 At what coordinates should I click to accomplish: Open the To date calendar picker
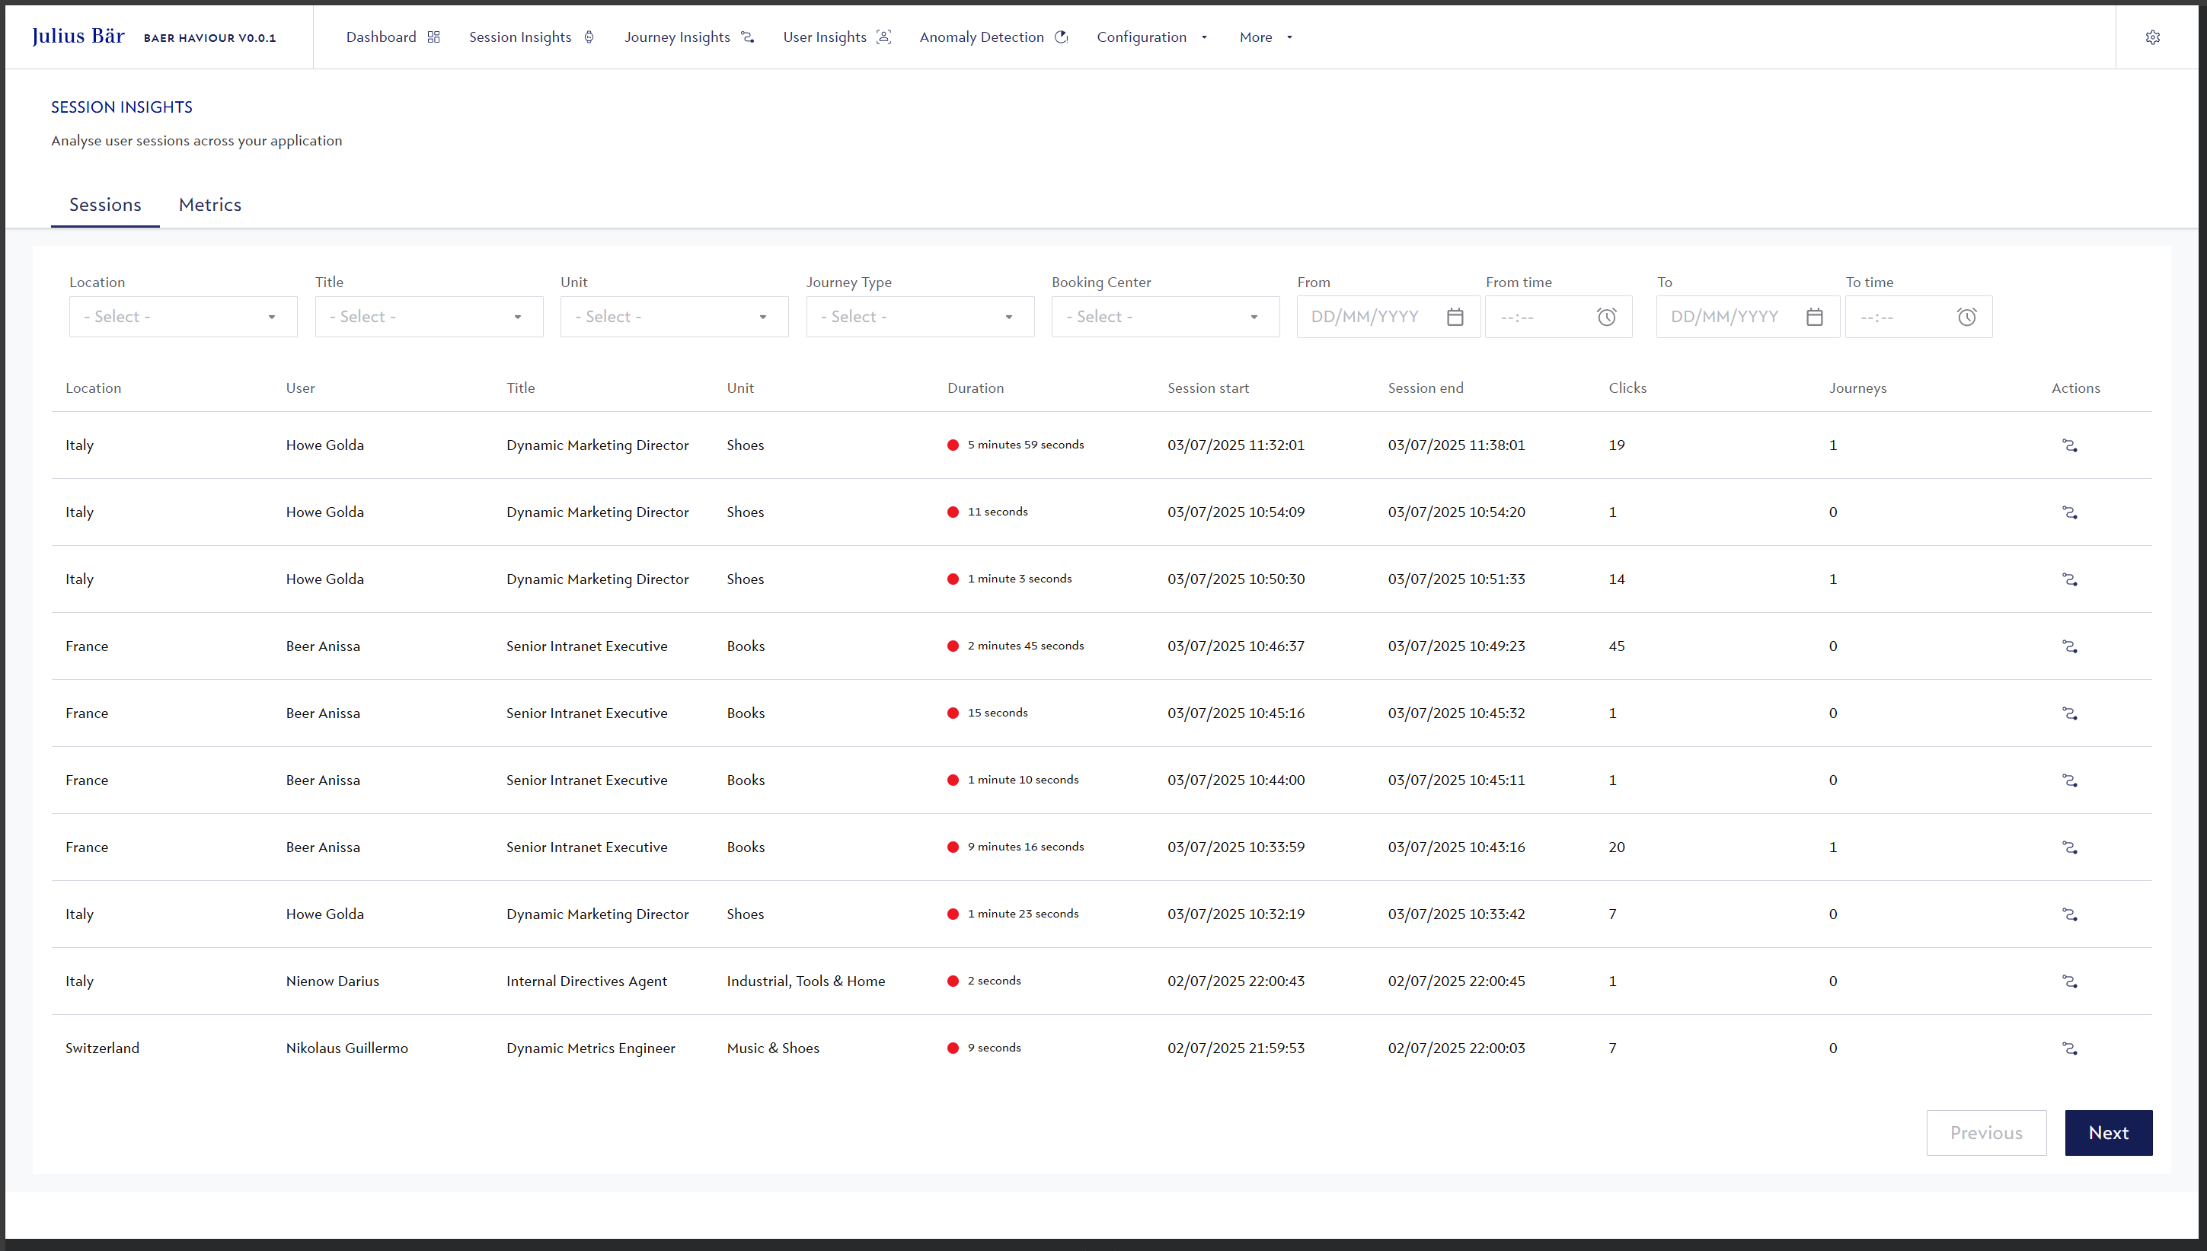[x=1814, y=317]
